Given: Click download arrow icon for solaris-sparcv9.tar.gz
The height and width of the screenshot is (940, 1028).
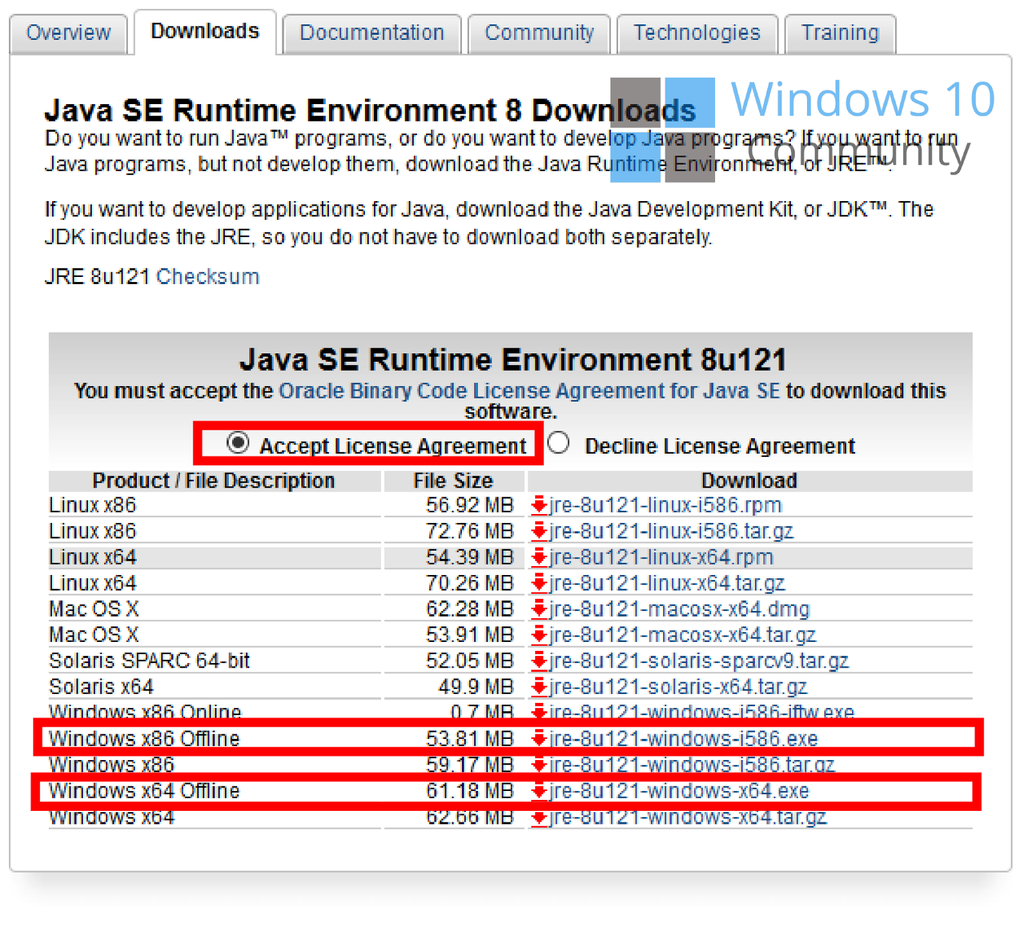Looking at the screenshot, I should coord(539,661).
